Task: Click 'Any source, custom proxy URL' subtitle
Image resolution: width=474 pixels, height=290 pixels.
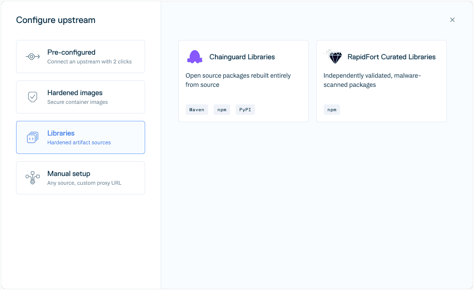Action: point(85,183)
